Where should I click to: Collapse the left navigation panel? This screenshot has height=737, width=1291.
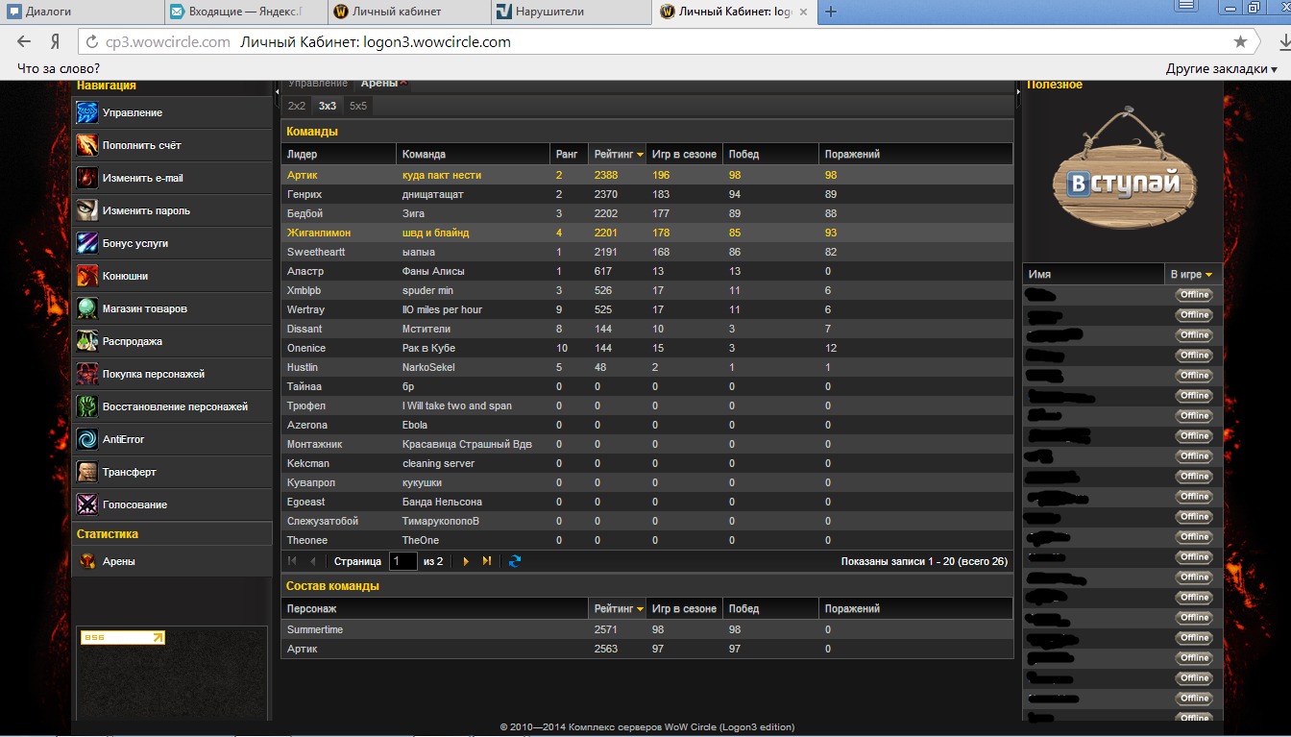277,90
